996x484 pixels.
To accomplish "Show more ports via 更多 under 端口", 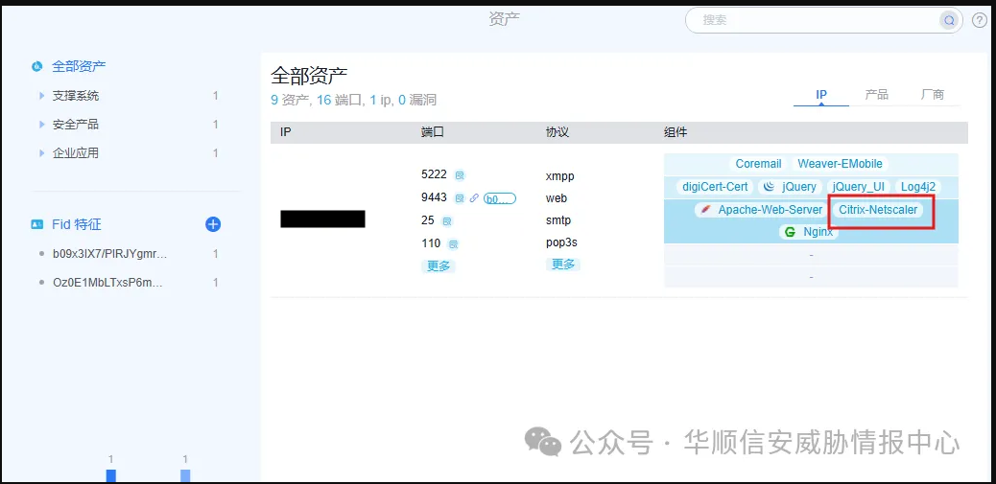I will pos(439,265).
